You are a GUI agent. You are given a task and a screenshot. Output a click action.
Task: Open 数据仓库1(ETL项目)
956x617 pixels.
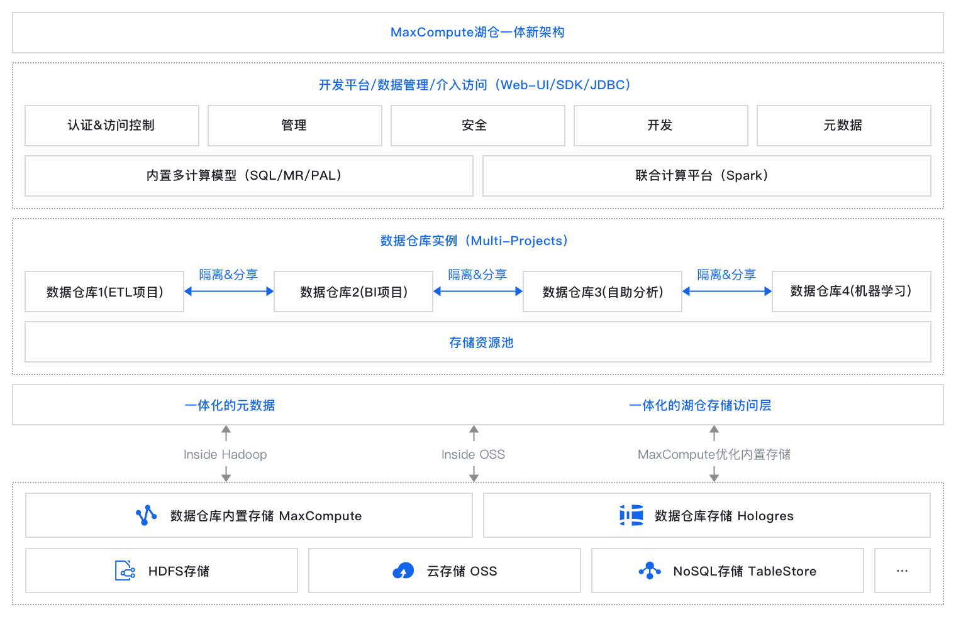[x=104, y=292]
